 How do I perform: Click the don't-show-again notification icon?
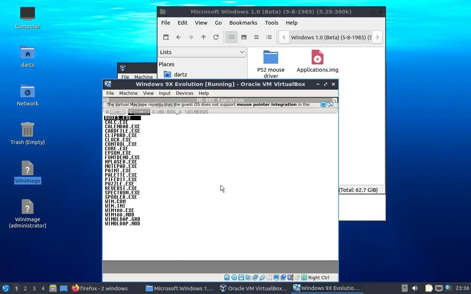pos(330,104)
